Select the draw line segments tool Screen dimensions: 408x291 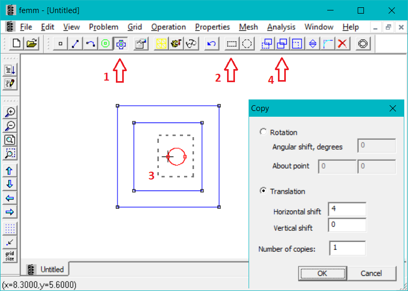pyautogui.click(x=75, y=44)
